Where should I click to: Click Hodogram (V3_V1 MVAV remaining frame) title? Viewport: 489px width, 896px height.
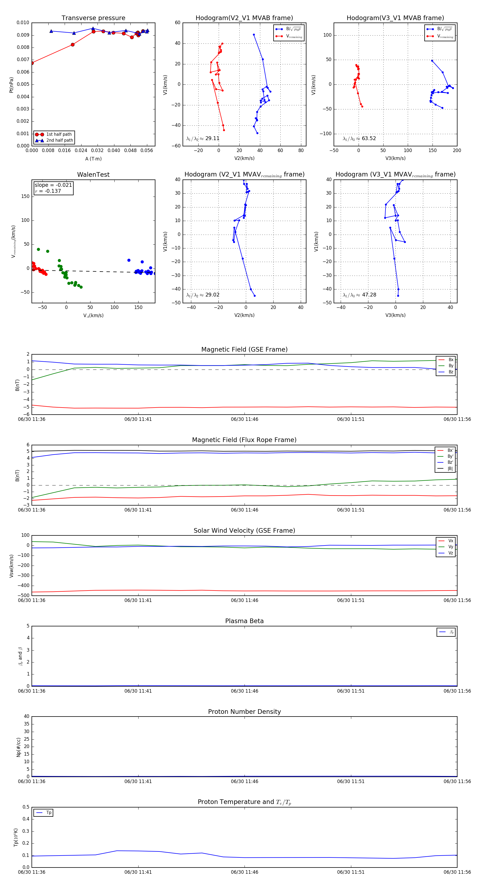pos(395,175)
